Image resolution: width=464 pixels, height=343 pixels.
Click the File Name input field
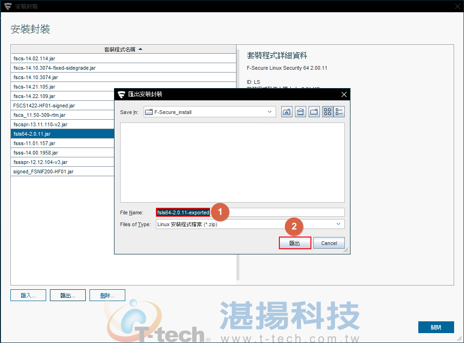[x=250, y=212]
